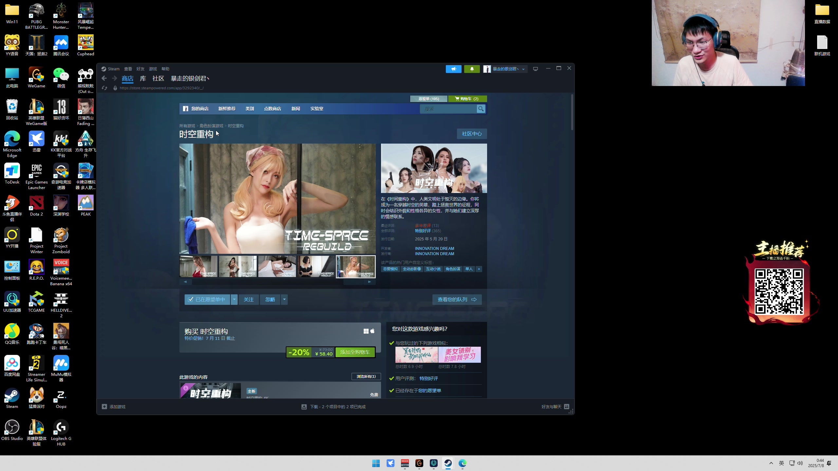Select the red dress screenshot thumbnail
Image resolution: width=838 pixels, height=471 pixels.
(198, 267)
